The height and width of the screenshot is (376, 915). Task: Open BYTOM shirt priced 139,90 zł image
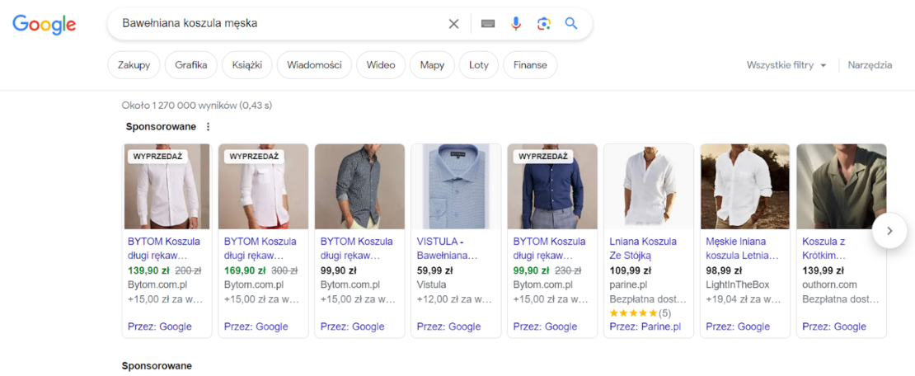point(167,186)
